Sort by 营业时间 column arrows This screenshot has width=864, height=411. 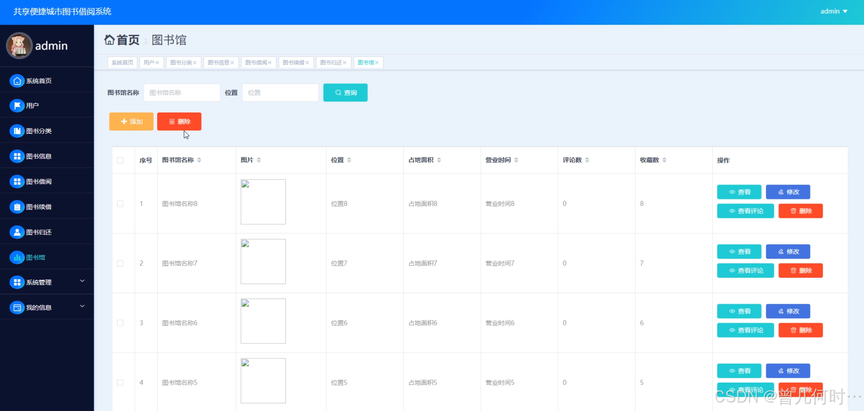pos(516,160)
